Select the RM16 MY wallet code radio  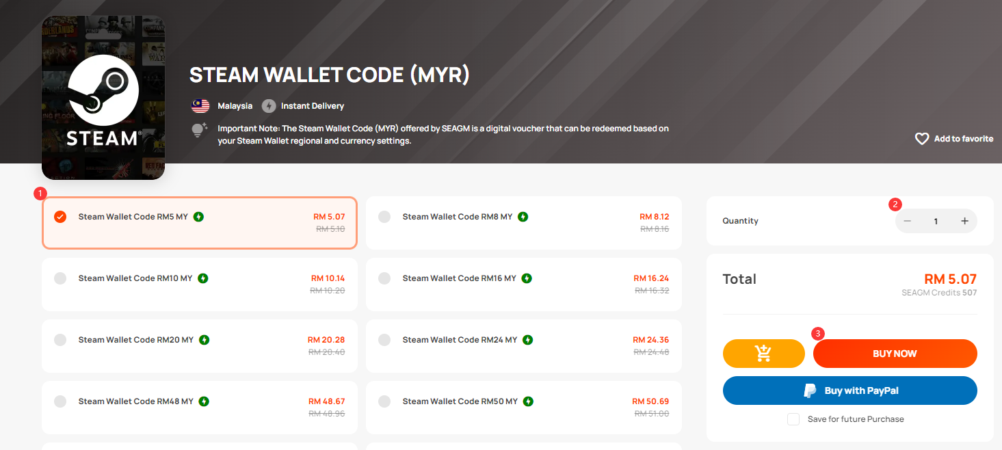pyautogui.click(x=384, y=278)
